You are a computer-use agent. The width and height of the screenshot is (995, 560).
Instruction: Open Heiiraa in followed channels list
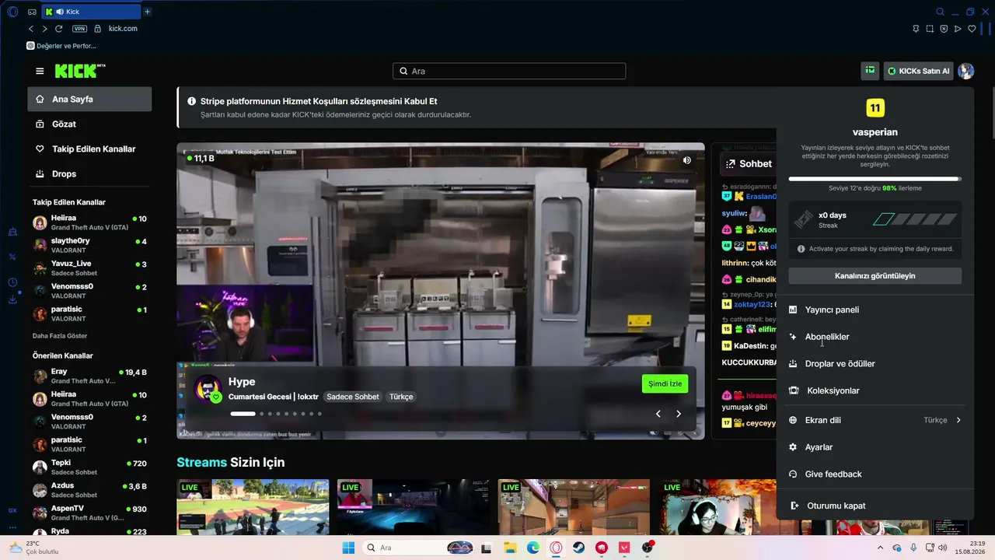tap(89, 222)
